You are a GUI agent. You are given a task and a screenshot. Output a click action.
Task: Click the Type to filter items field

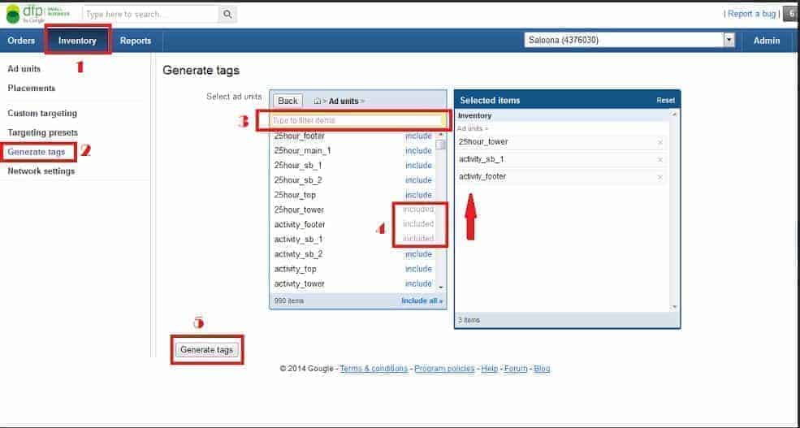357,121
